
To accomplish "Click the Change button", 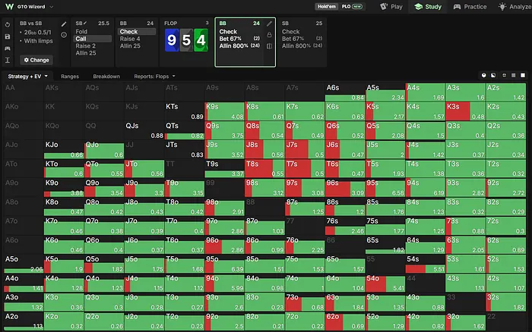I will pos(36,60).
